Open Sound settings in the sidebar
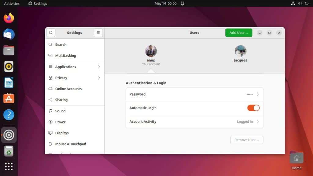 [x=60, y=111]
